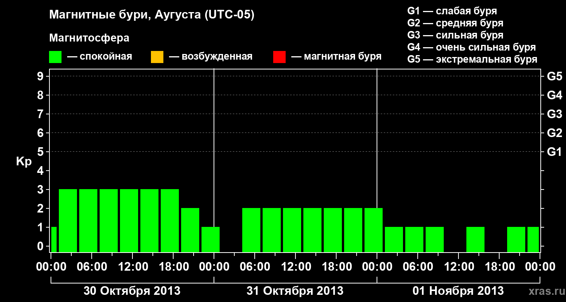
Task: Click the 'Kp' axis title
Action: click(x=23, y=162)
